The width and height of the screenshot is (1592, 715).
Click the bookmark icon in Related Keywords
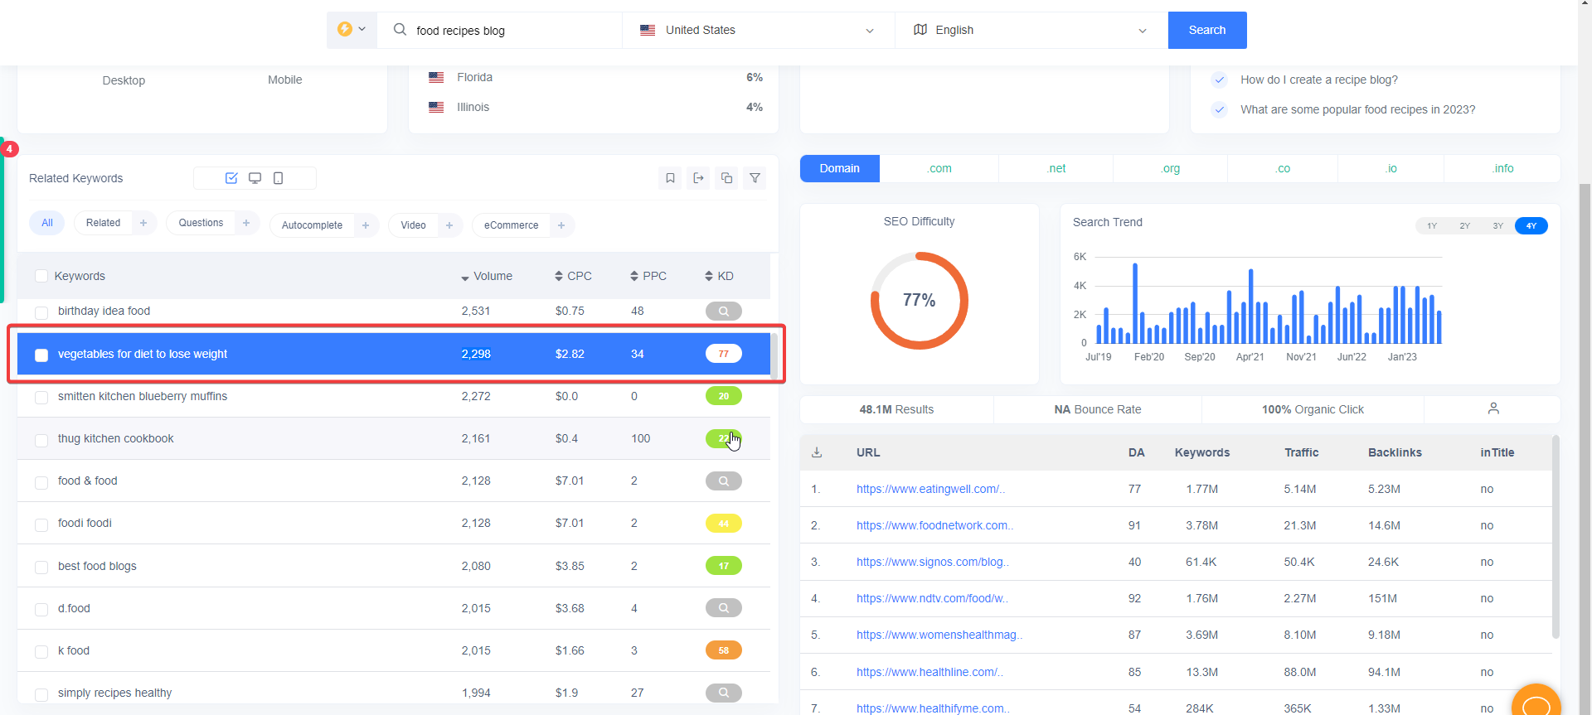point(670,178)
